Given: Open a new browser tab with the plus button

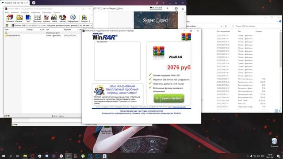Looking at the screenshot, I should [x=34, y=3].
